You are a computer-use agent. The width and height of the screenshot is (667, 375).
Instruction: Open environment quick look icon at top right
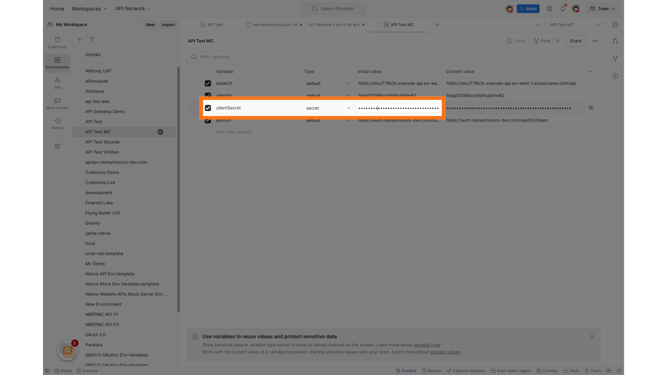coord(615,25)
